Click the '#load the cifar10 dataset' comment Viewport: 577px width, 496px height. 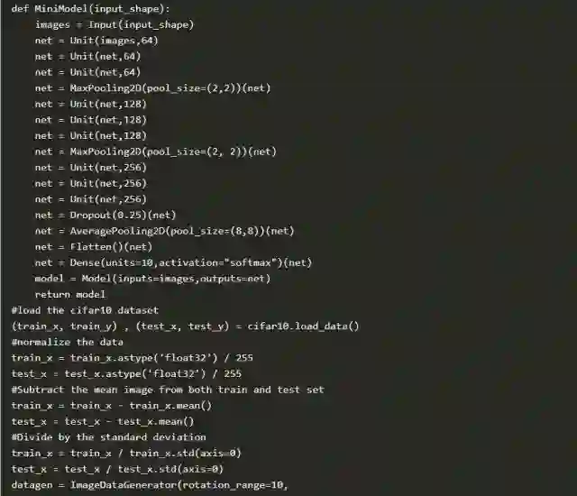[x=85, y=310]
